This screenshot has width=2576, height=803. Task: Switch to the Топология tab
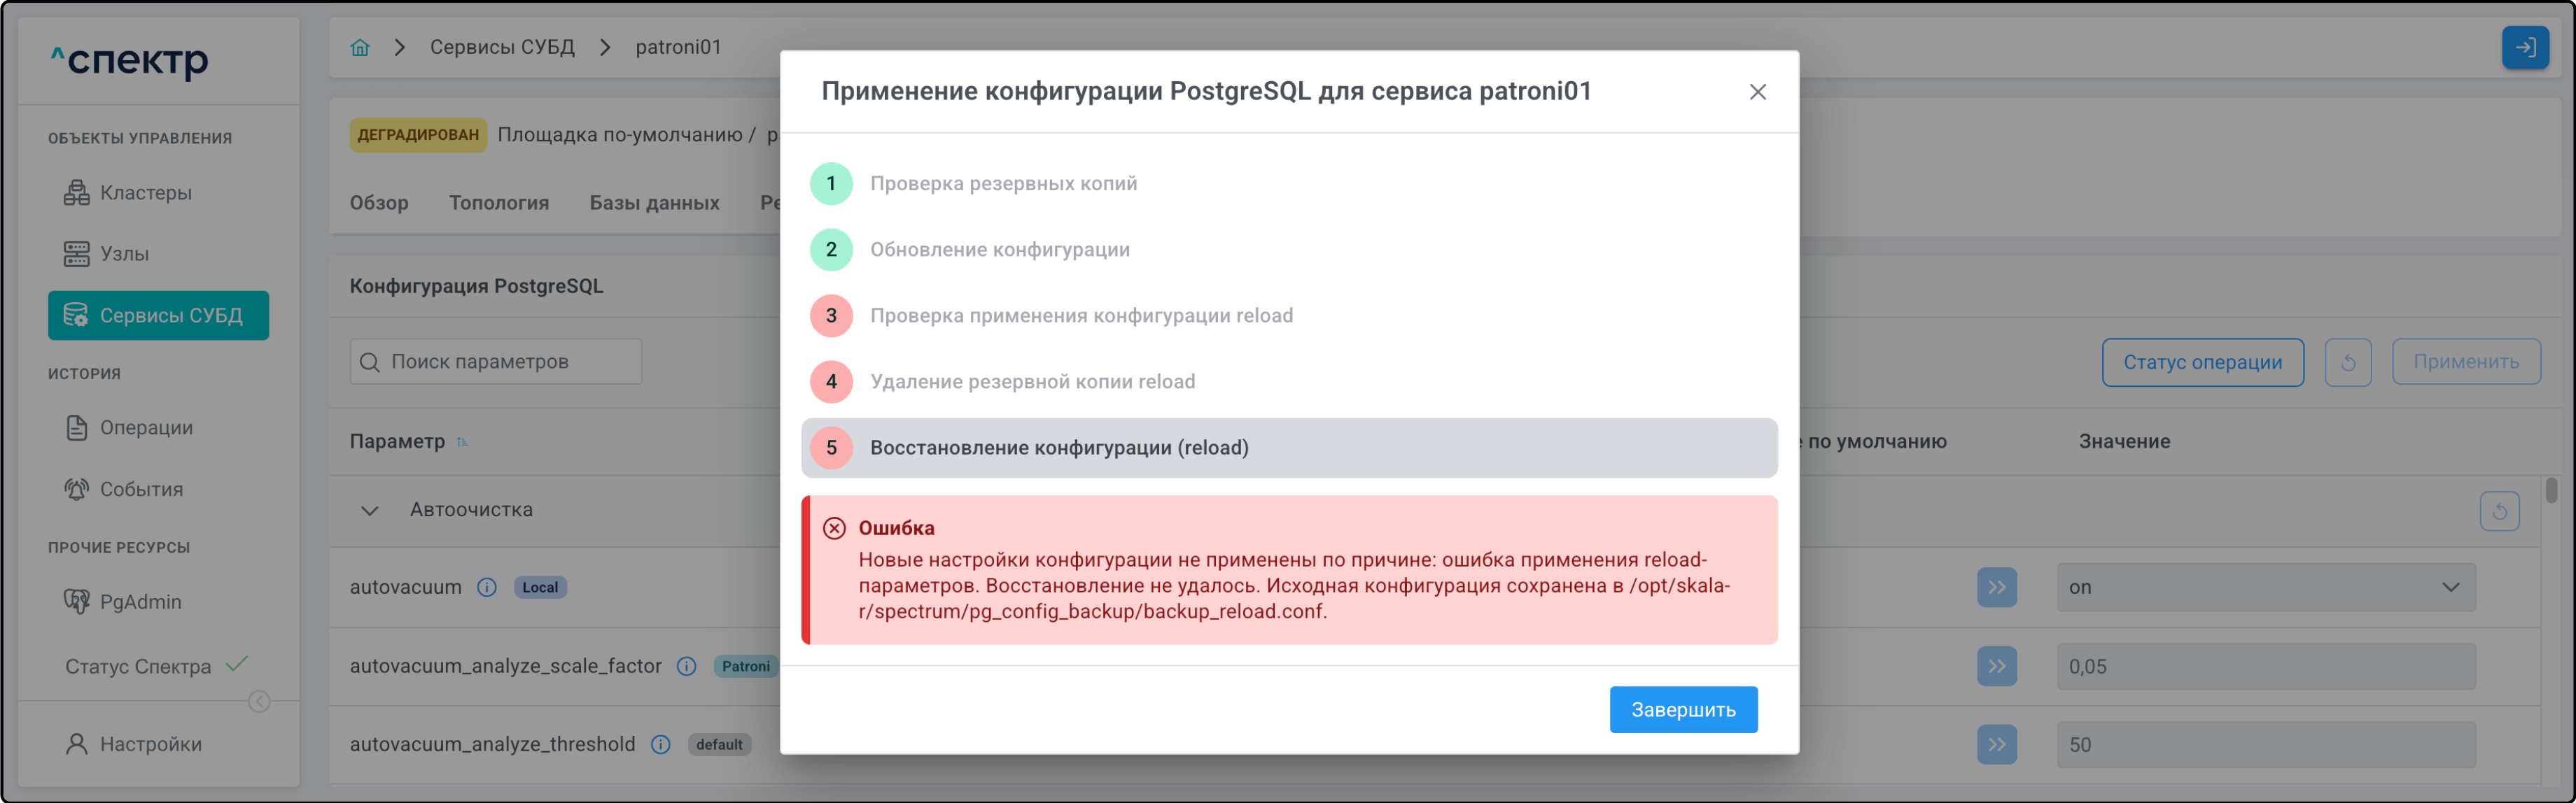[499, 203]
